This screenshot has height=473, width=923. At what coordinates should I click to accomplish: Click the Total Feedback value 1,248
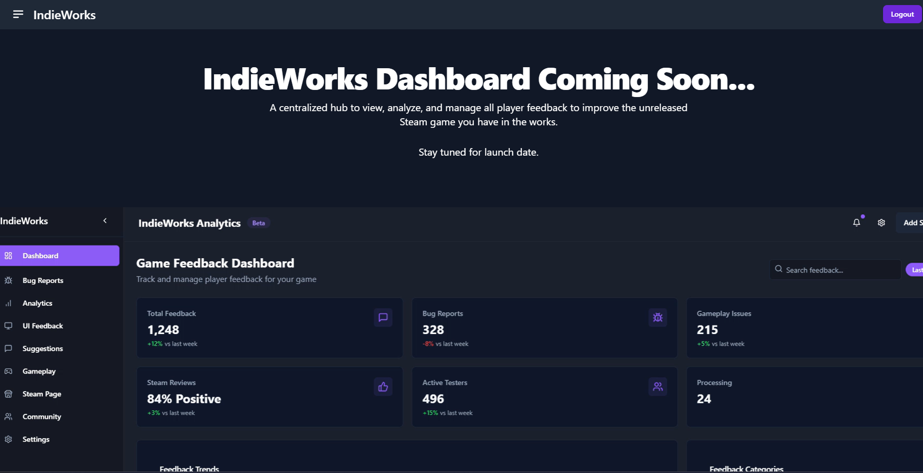pyautogui.click(x=163, y=330)
